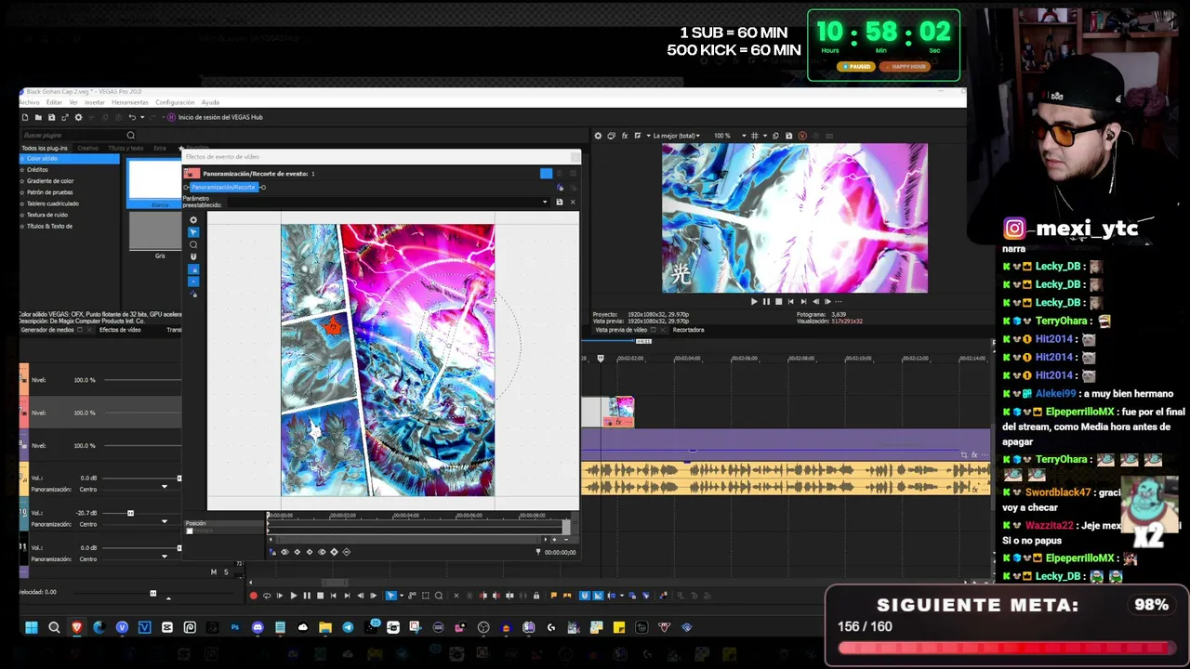Screen dimensions: 1190x669
Task: Switch to Títulos y texto plug-in tab
Action: [126, 148]
